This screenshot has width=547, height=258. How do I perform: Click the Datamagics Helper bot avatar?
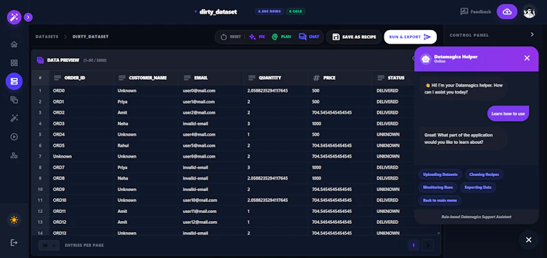[425, 59]
